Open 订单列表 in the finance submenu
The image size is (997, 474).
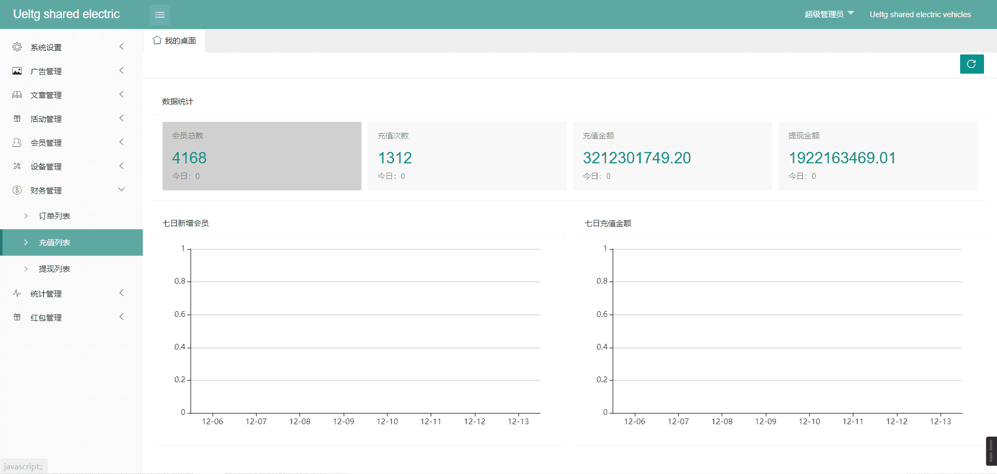pyautogui.click(x=55, y=216)
